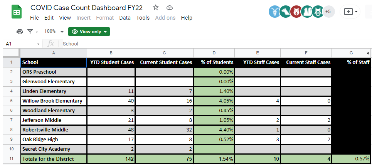Screen dimensions: 372x165
Task: Click the print icon in toolbar
Action: 20,32
